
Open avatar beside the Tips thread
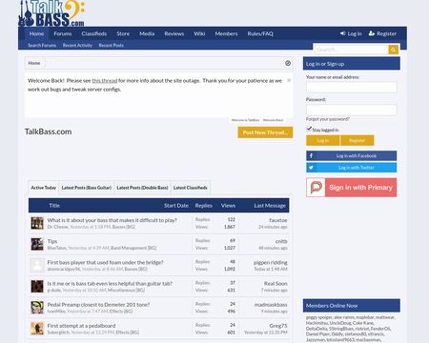pyautogui.click(x=37, y=244)
